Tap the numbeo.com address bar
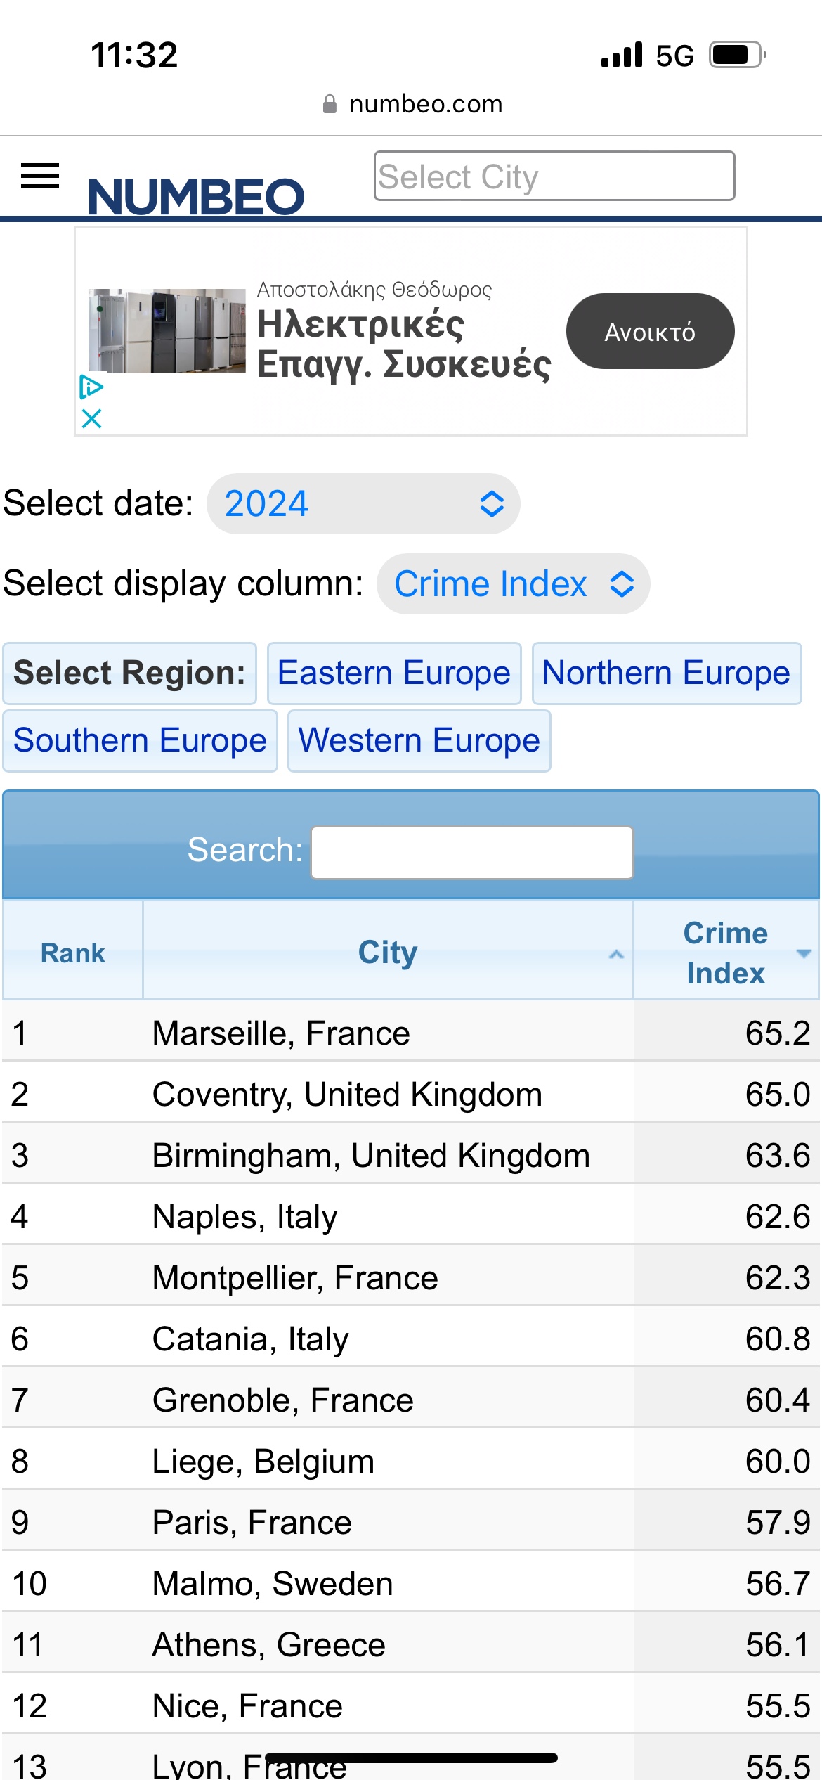The image size is (822, 1780). [412, 104]
